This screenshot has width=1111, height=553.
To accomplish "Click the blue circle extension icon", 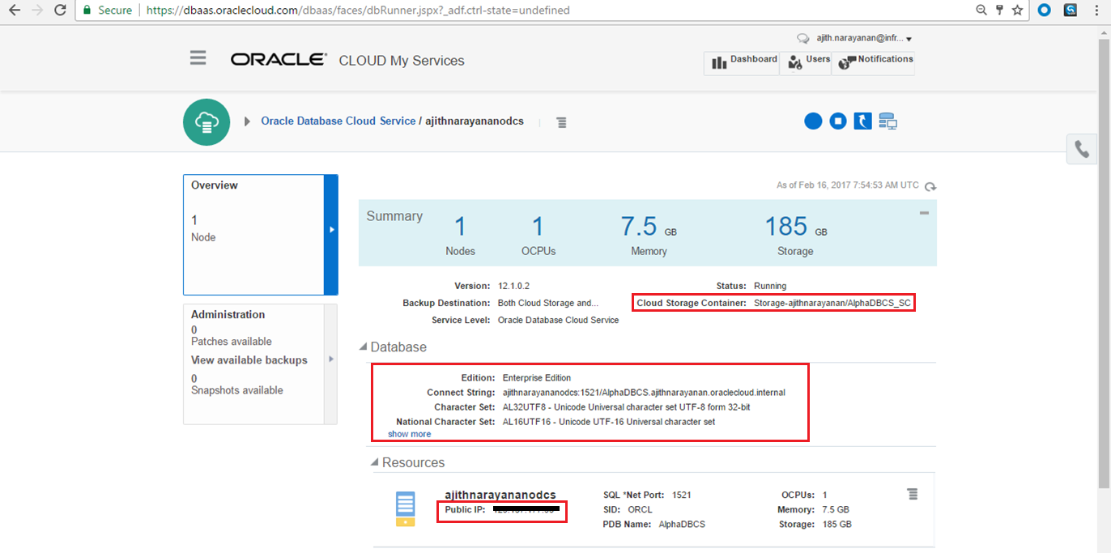I will [1045, 11].
